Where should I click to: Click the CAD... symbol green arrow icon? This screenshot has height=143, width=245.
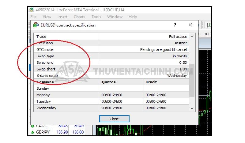click(x=32, y=126)
